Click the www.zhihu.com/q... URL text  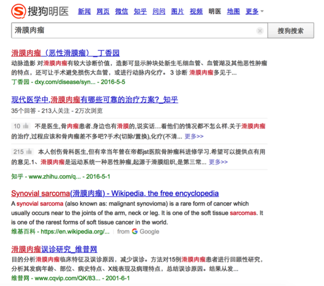click(55, 177)
